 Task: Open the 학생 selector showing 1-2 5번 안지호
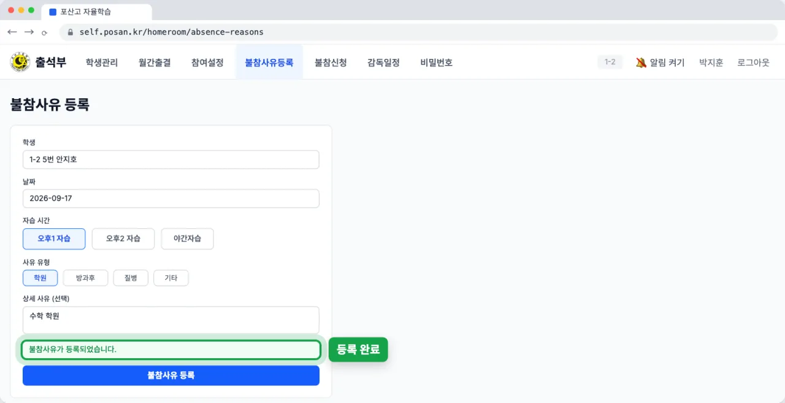pyautogui.click(x=171, y=159)
